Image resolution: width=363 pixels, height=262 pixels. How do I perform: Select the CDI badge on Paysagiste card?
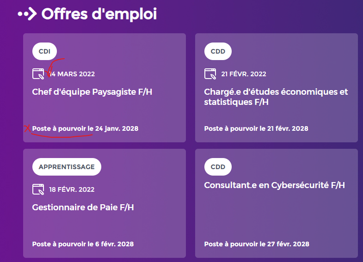[x=44, y=51]
